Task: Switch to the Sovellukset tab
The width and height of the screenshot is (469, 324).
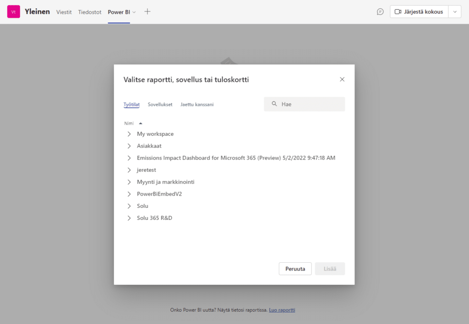Action: click(x=160, y=105)
